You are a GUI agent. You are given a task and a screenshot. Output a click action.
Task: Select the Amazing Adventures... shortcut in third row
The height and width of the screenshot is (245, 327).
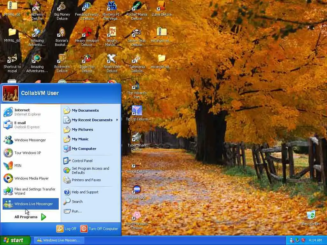37,63
